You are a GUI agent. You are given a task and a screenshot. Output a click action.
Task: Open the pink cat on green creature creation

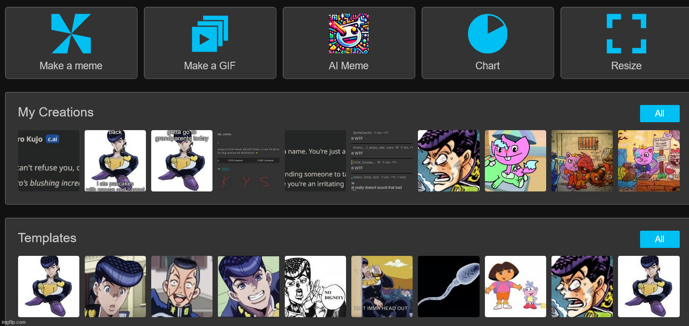[x=515, y=161]
